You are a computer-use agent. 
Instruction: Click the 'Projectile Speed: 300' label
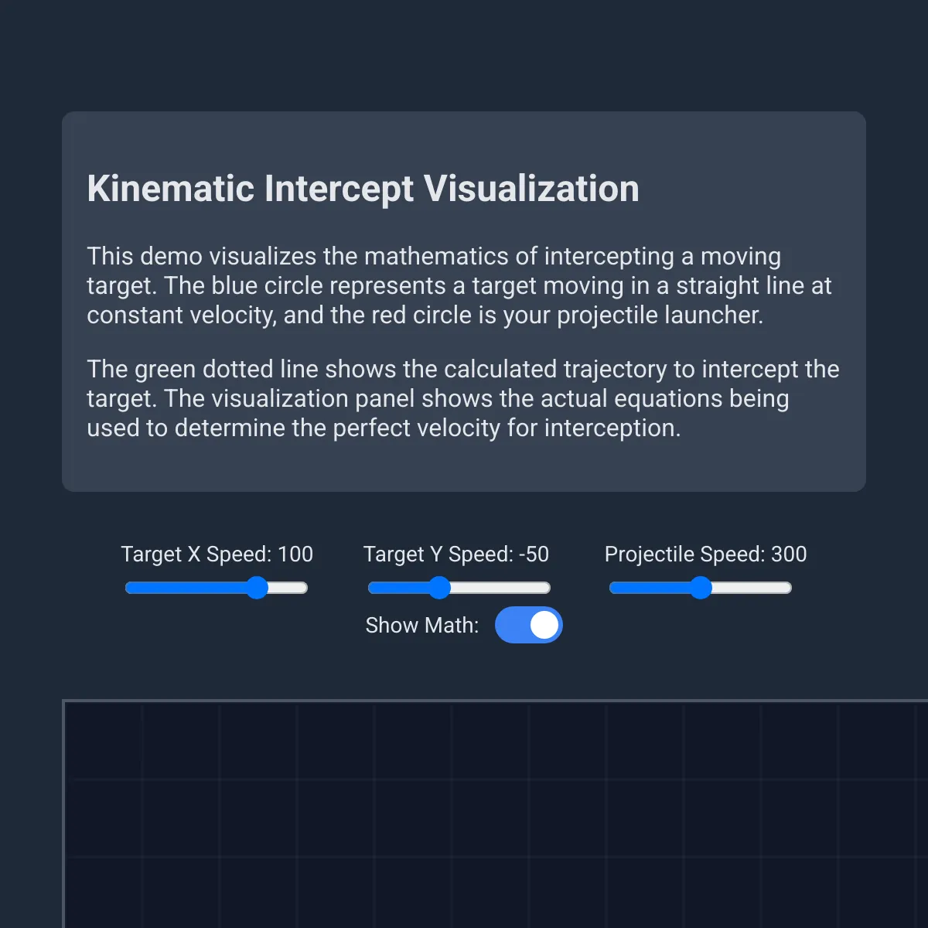[705, 554]
